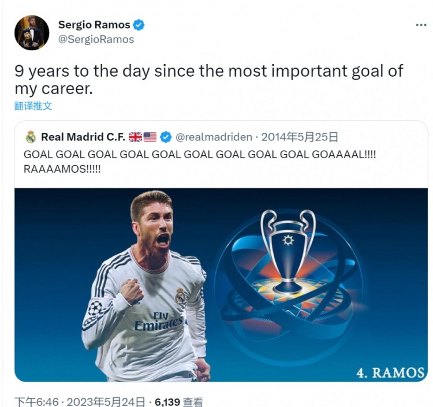Open the @SergioRamos handle link
The height and width of the screenshot is (407, 433).
96,39
